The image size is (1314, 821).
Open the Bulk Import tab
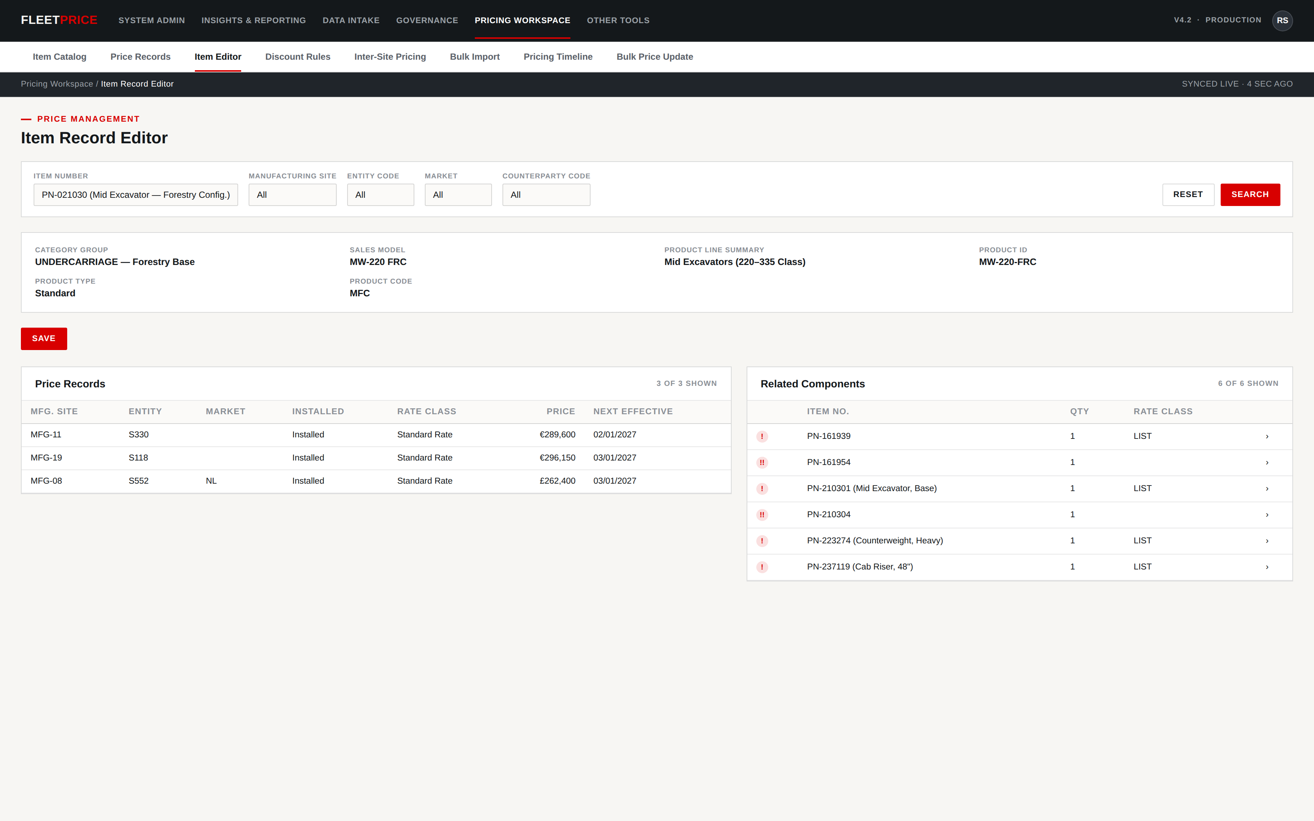tap(474, 56)
